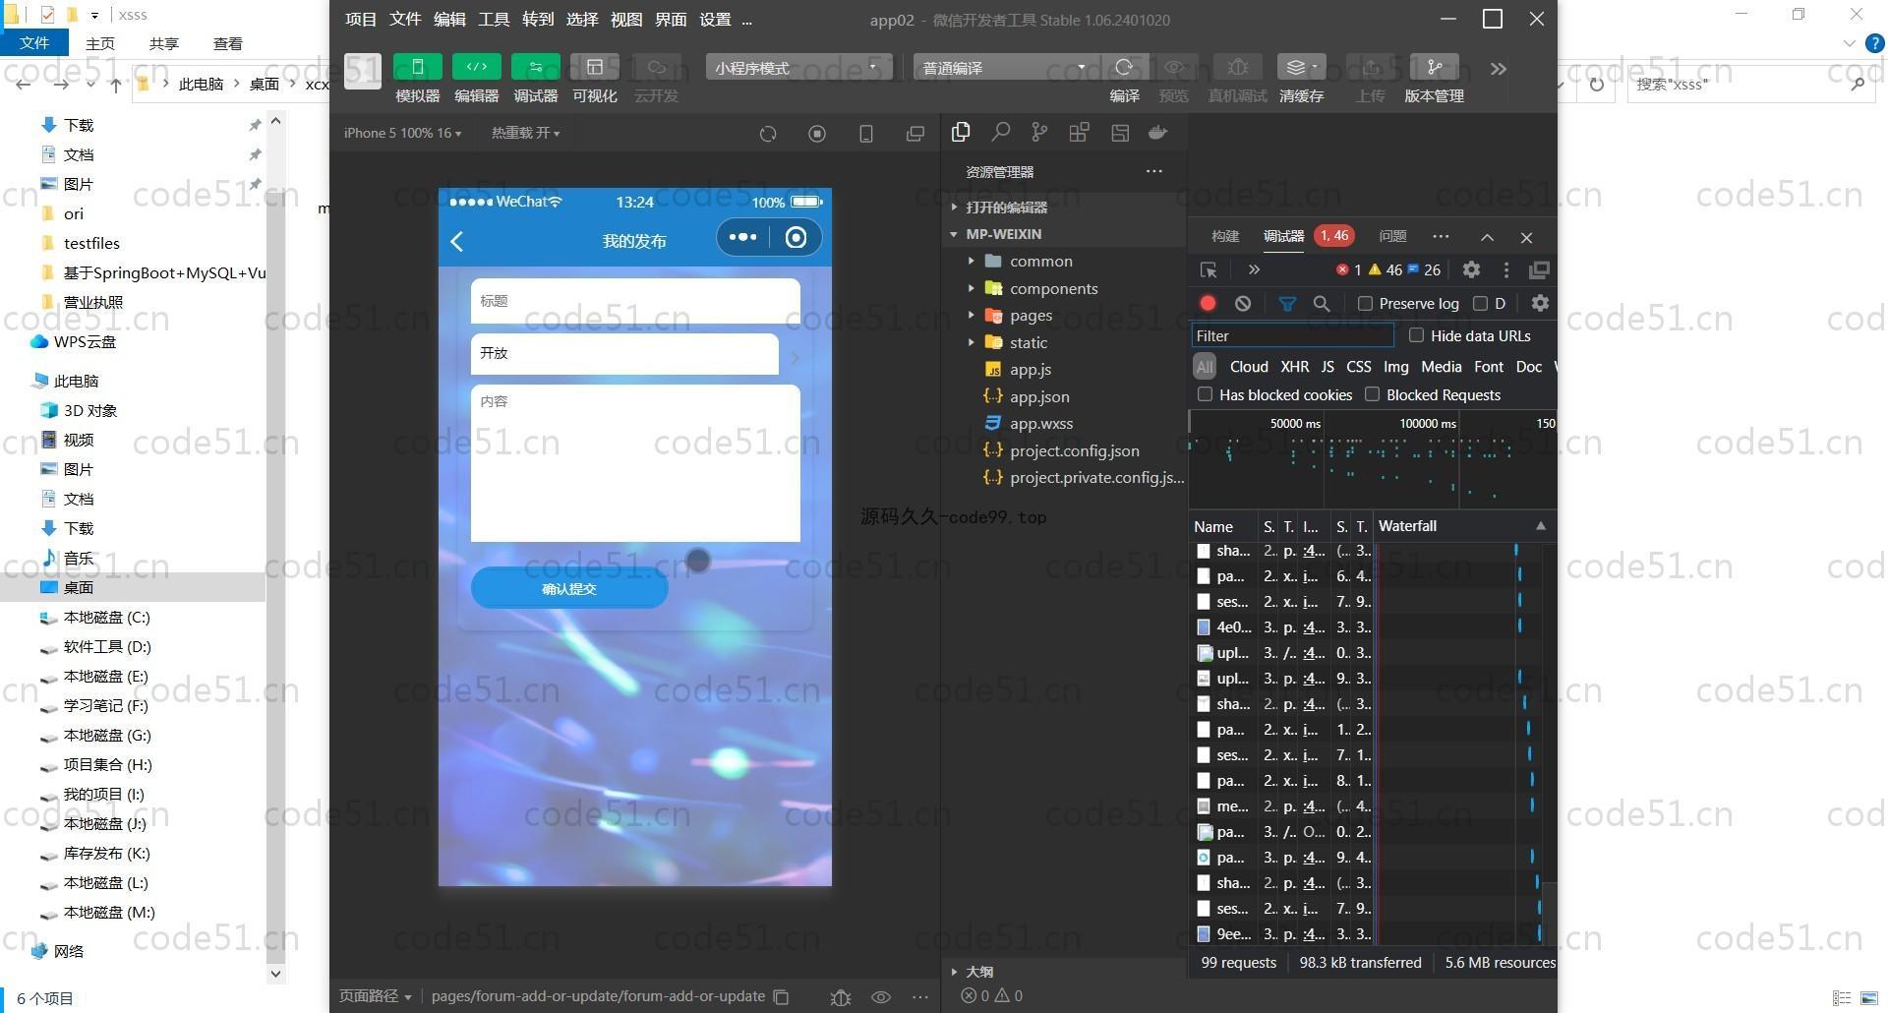Viewport: 1888px width, 1013px height.
Task: Open the iPhone 5 device dropdown
Action: pyautogui.click(x=402, y=133)
